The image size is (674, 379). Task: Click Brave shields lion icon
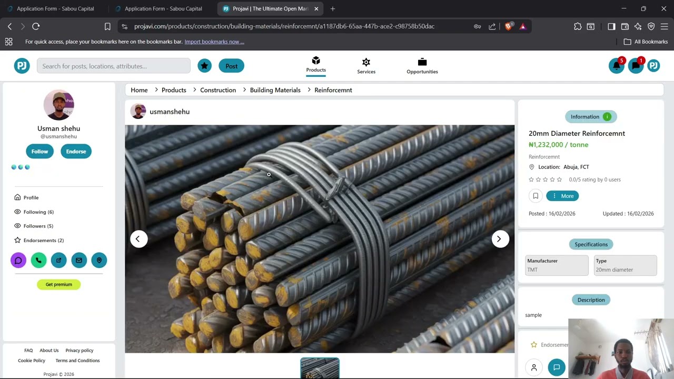point(508,26)
